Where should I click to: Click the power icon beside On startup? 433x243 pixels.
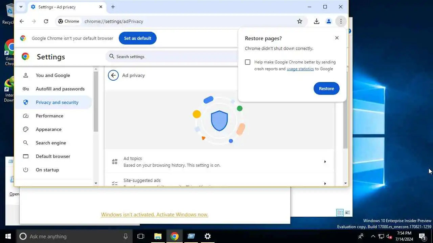pos(25,170)
